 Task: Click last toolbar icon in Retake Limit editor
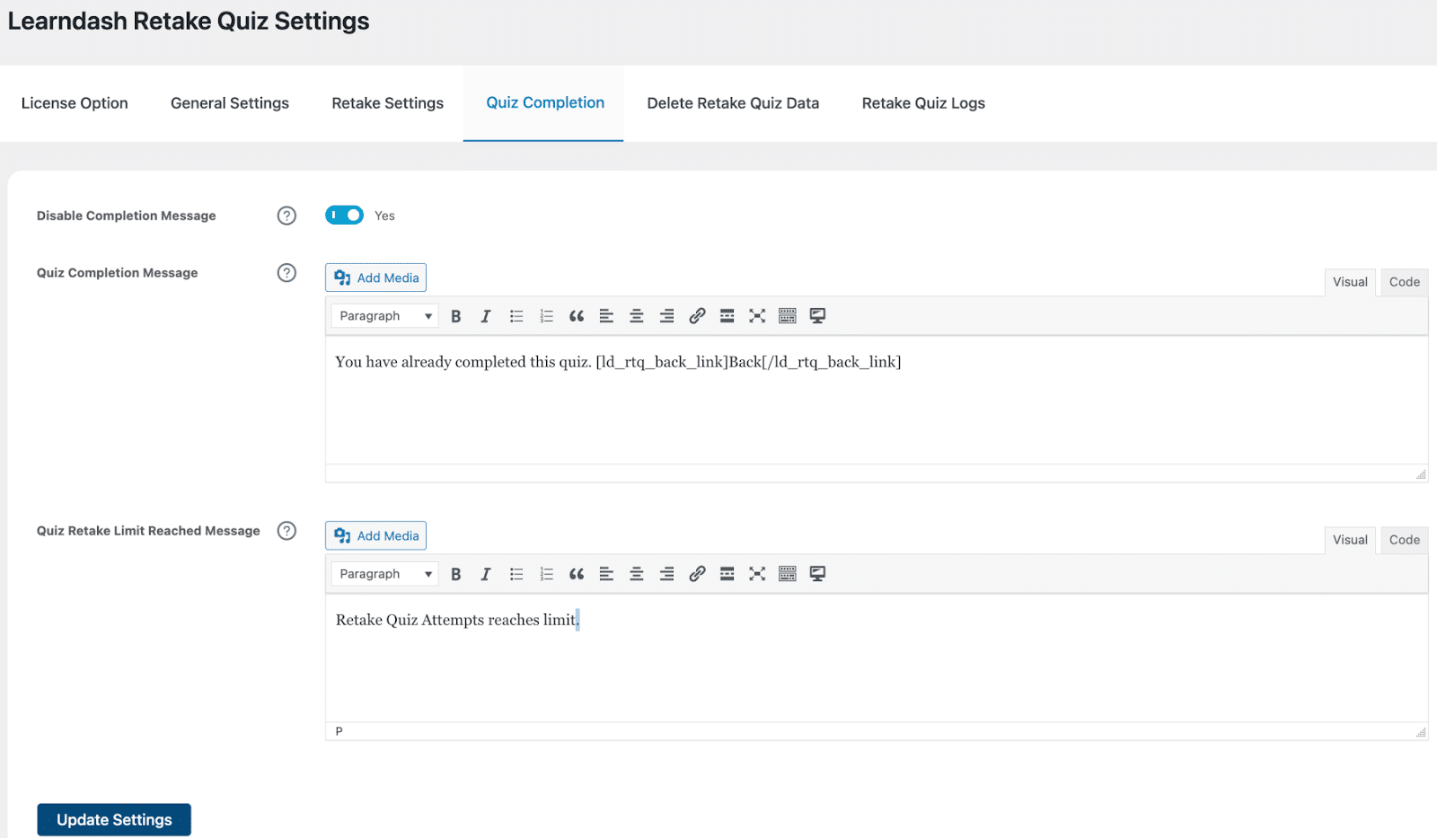pos(817,574)
